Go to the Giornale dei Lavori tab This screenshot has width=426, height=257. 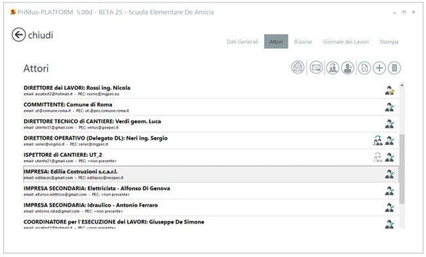(345, 41)
